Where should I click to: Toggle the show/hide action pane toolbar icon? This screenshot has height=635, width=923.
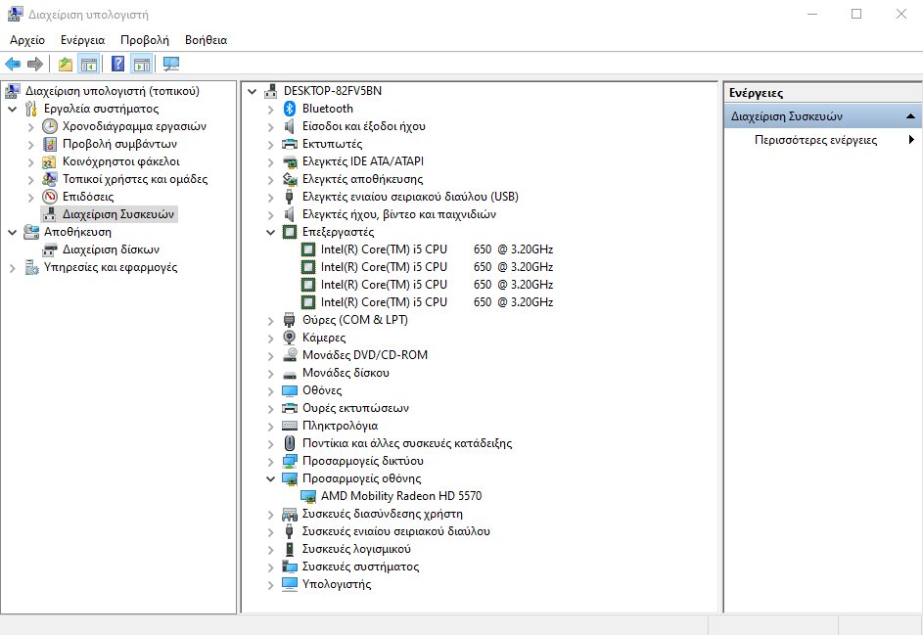point(142,64)
